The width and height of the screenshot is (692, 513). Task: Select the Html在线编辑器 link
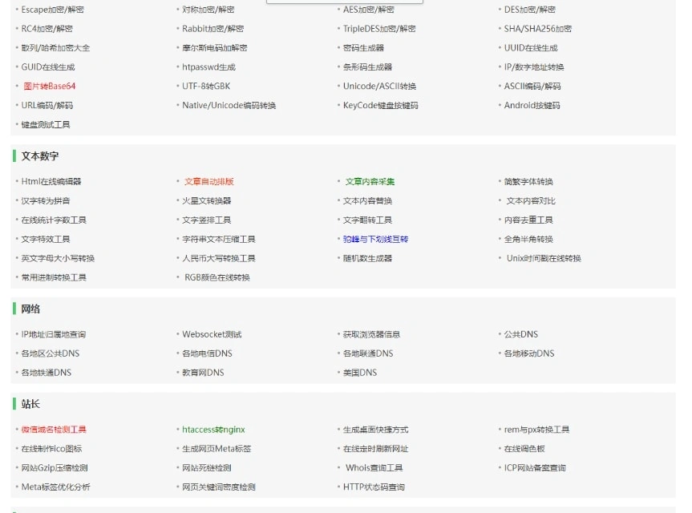(x=51, y=182)
